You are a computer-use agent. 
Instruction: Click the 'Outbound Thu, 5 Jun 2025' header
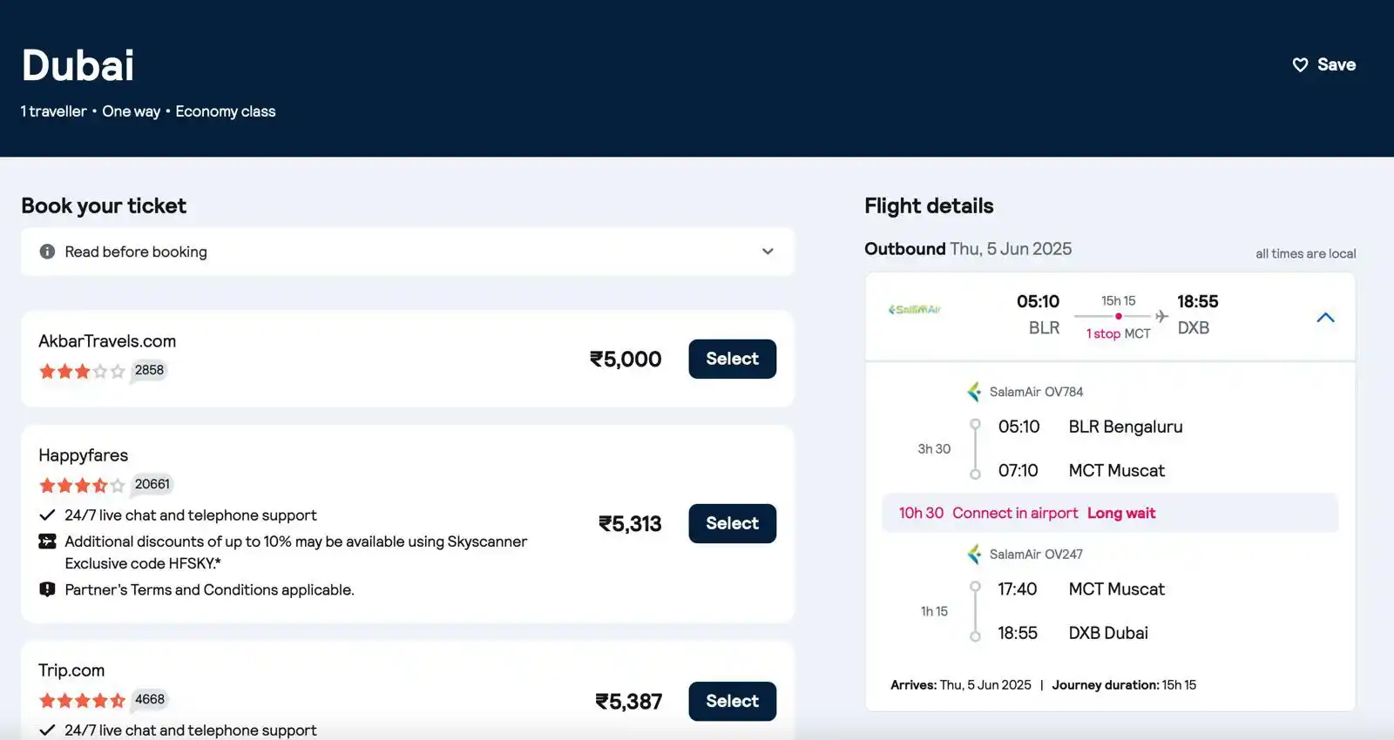tap(968, 249)
